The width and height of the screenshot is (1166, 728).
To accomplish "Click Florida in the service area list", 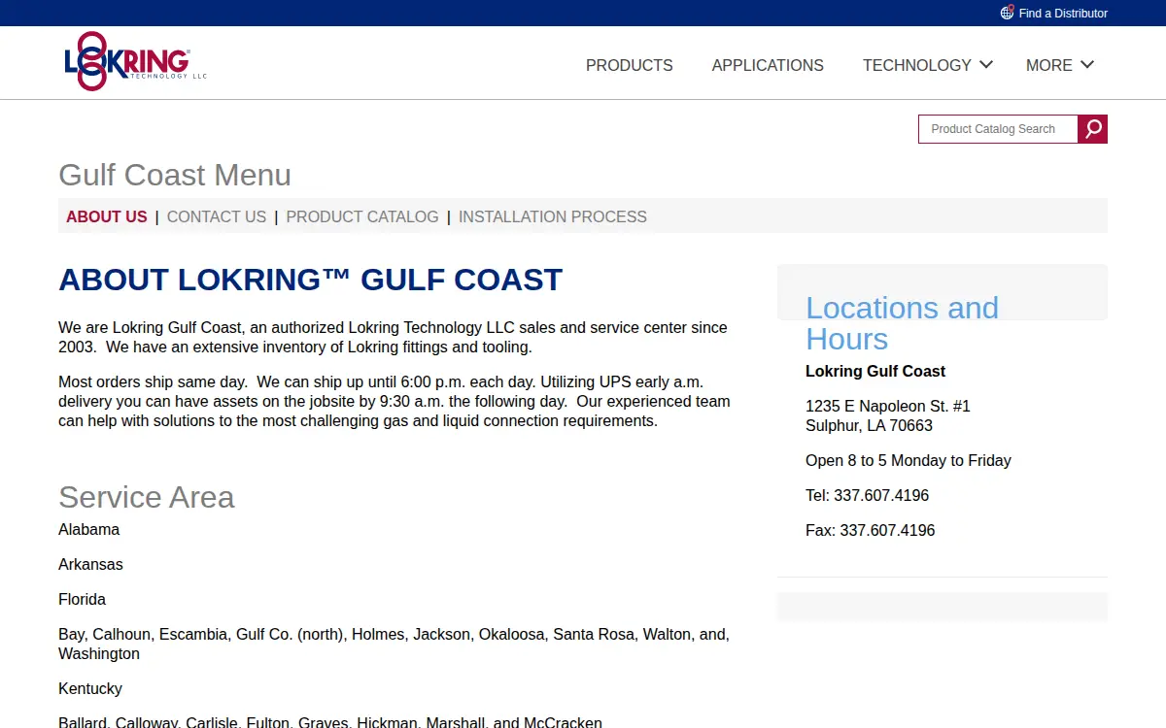I will [83, 599].
